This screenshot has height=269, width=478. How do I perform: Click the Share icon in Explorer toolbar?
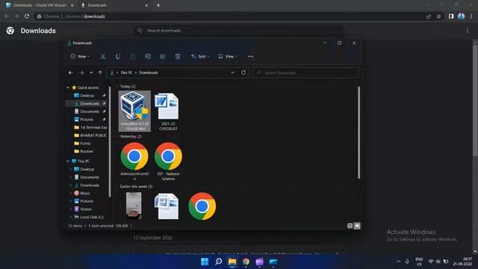(x=163, y=57)
